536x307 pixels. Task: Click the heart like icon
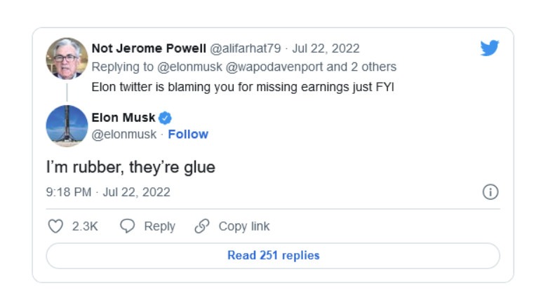click(x=55, y=226)
